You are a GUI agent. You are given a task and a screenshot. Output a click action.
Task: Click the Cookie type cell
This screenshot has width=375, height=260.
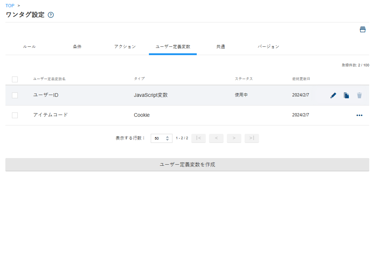click(142, 115)
